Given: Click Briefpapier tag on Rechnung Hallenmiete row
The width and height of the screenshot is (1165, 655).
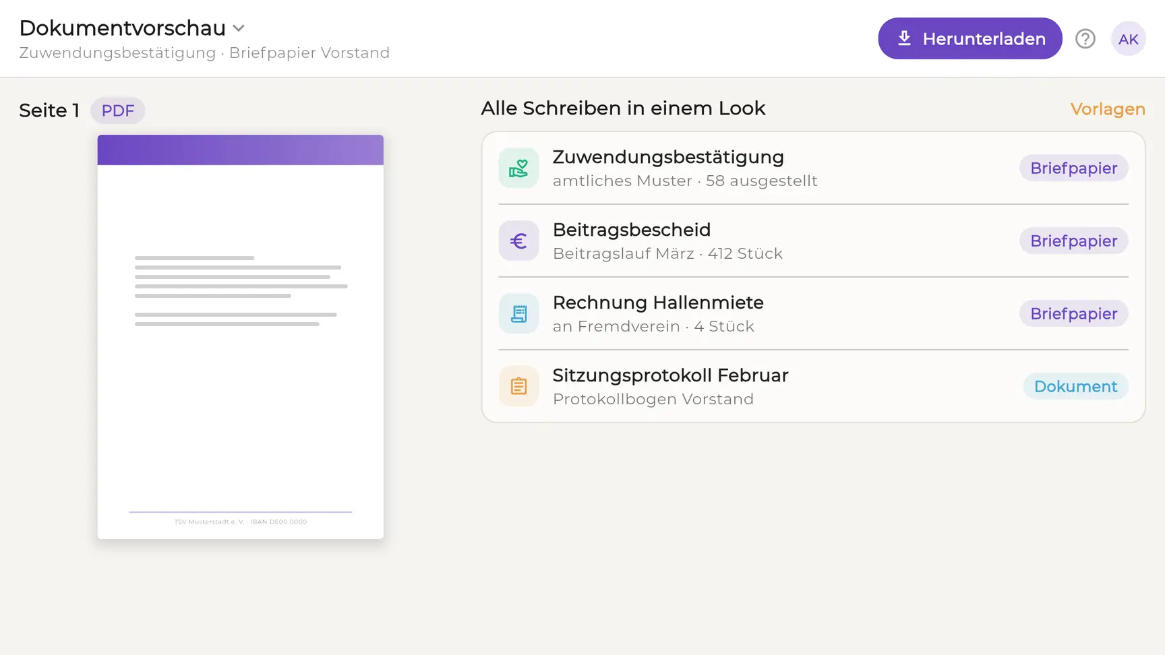Looking at the screenshot, I should point(1074,313).
